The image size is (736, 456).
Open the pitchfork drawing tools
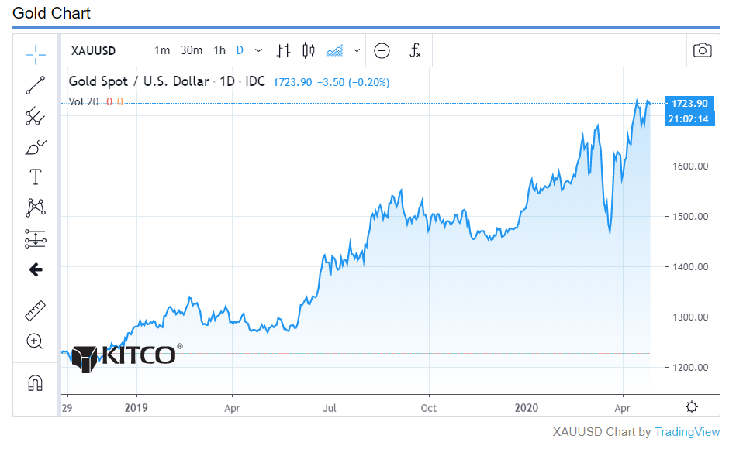(x=36, y=117)
